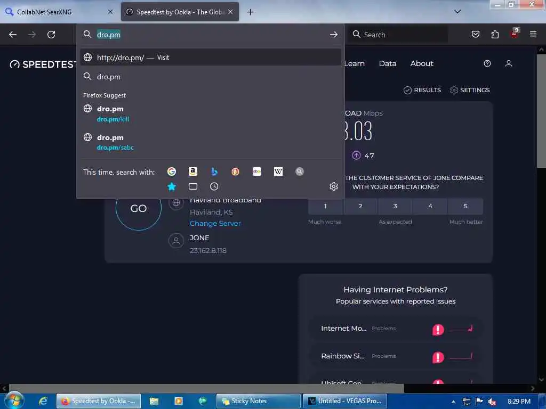546x409 pixels.
Task: Search with Wikipedia engine icon
Action: pos(278,171)
